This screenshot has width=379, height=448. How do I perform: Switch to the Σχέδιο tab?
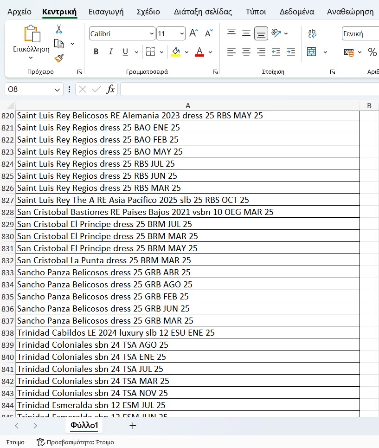[x=148, y=12]
